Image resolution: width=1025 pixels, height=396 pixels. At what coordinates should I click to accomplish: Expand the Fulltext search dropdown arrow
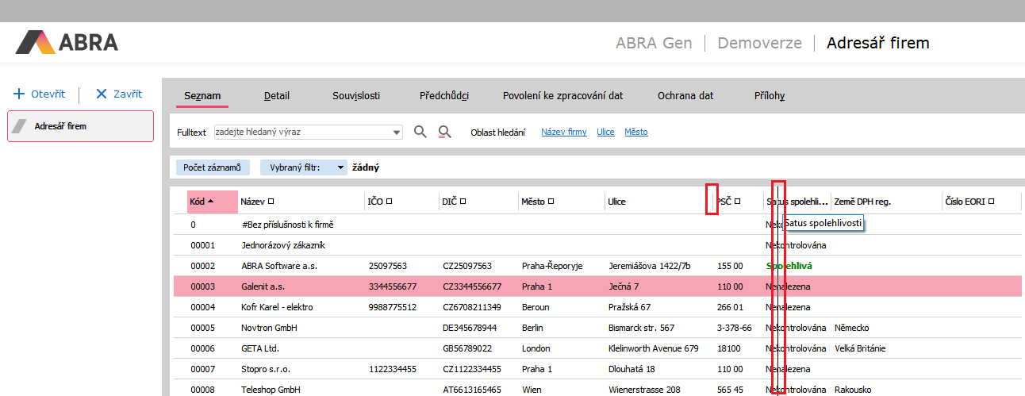tap(396, 132)
